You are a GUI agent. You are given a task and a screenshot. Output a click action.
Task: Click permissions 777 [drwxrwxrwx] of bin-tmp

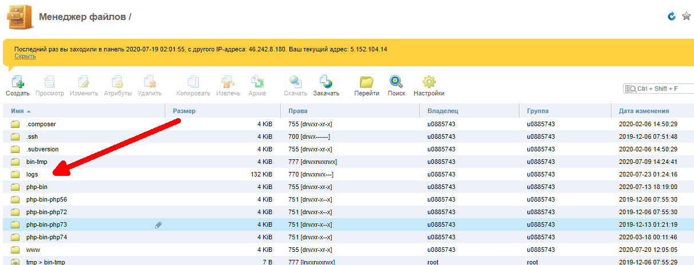[x=312, y=162]
